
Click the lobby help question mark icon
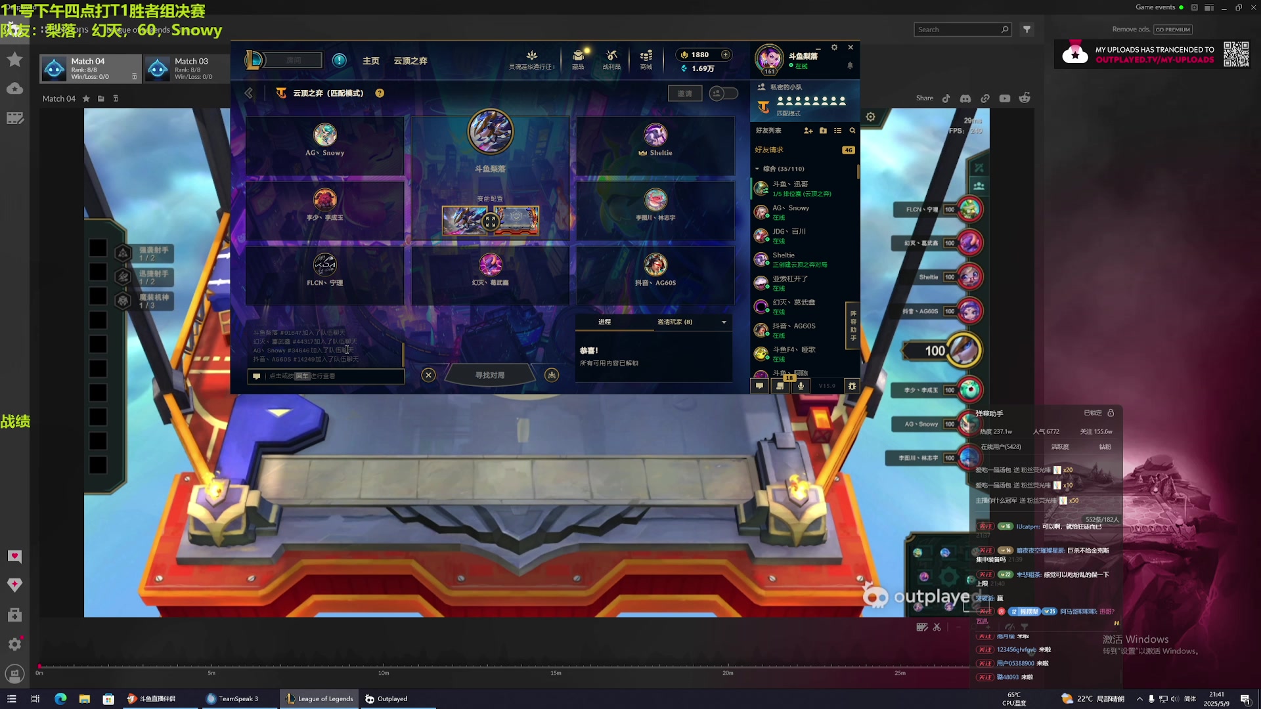tap(380, 93)
